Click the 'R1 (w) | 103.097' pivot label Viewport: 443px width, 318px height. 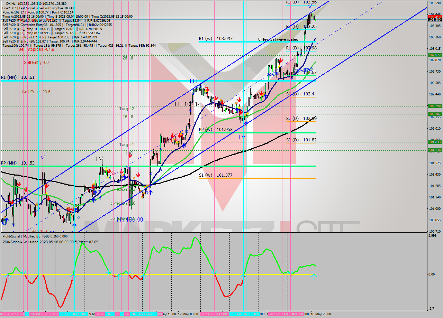coord(215,39)
